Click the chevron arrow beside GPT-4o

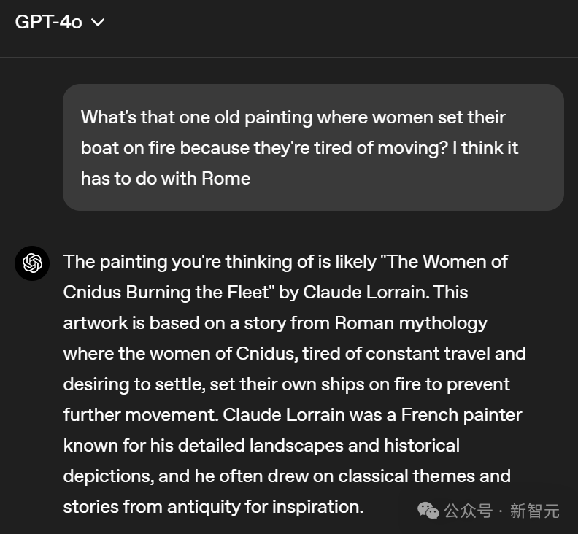(x=98, y=23)
